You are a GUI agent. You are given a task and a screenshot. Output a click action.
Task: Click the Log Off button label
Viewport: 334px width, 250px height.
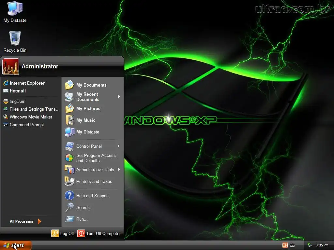pos(67,233)
